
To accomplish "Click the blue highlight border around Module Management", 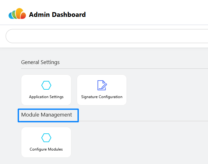I will [48, 109].
